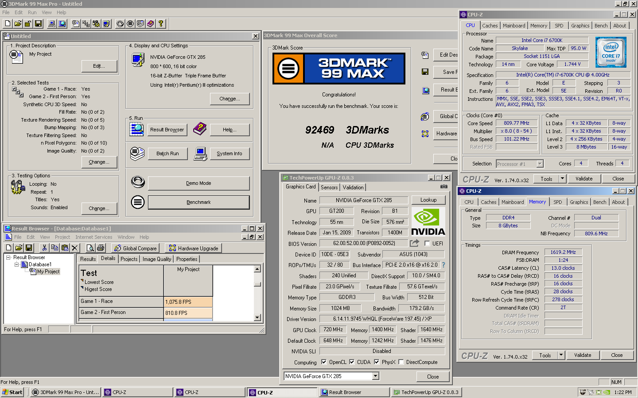
Task: Open Result Browser icon in 3DMark toolbar
Action: tap(62, 23)
